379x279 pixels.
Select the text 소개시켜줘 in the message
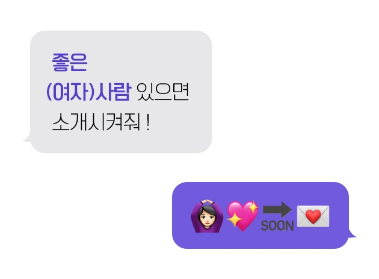click(x=96, y=122)
